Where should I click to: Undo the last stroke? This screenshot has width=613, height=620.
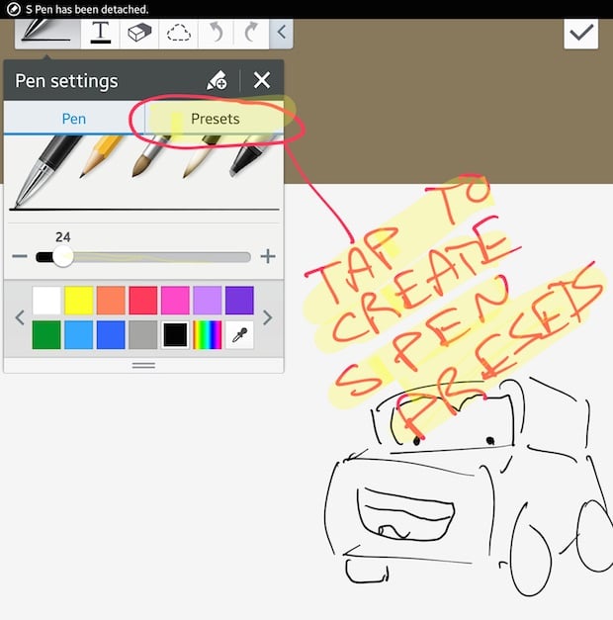click(x=216, y=32)
